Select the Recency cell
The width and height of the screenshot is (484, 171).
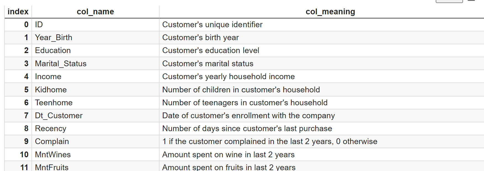[x=50, y=128]
